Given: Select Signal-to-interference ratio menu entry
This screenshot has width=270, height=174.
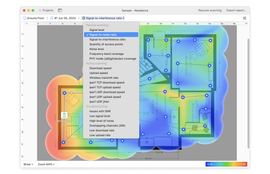Looking at the screenshot, I should 111,40.
